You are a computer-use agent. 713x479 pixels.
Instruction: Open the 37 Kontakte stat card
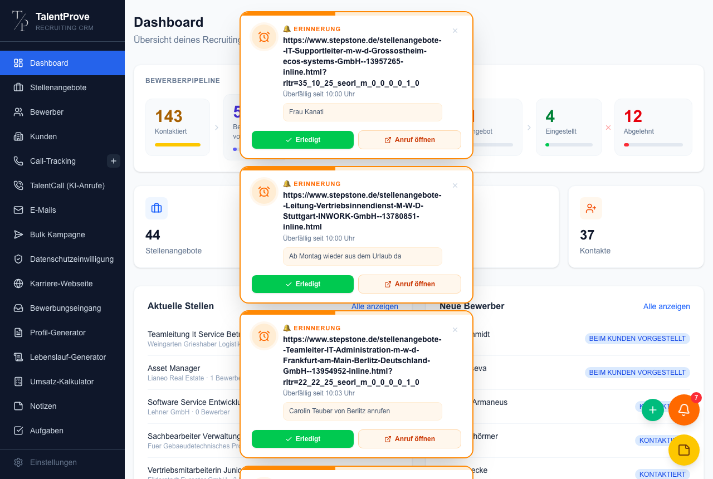(x=636, y=227)
